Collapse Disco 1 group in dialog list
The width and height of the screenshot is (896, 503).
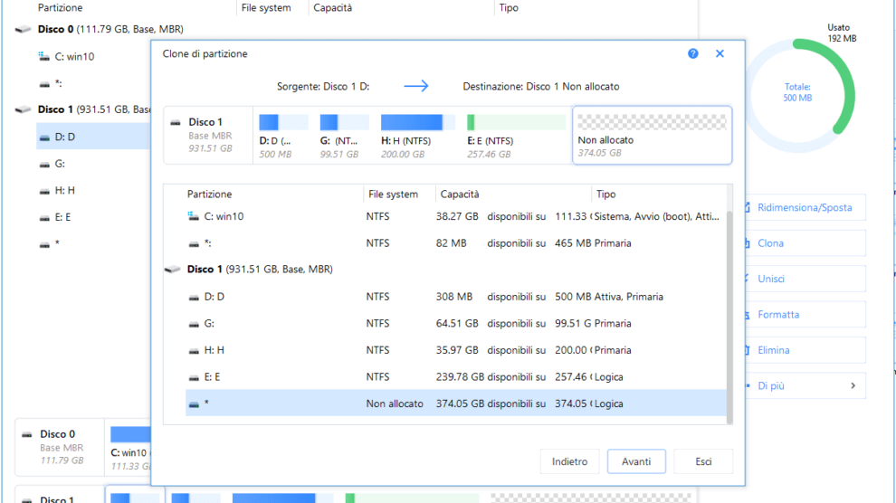pyautogui.click(x=172, y=269)
